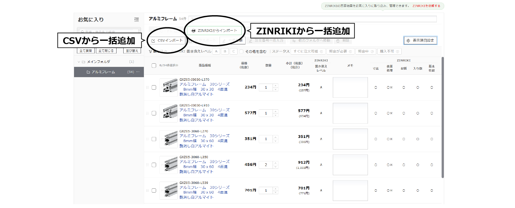
Task: Collapse the メインフォルダ tree chevron
Action: click(79, 62)
